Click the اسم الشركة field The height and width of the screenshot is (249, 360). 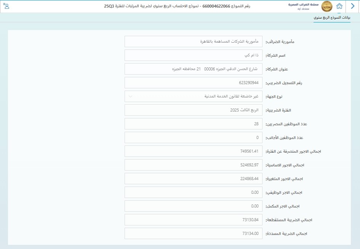coord(193,55)
